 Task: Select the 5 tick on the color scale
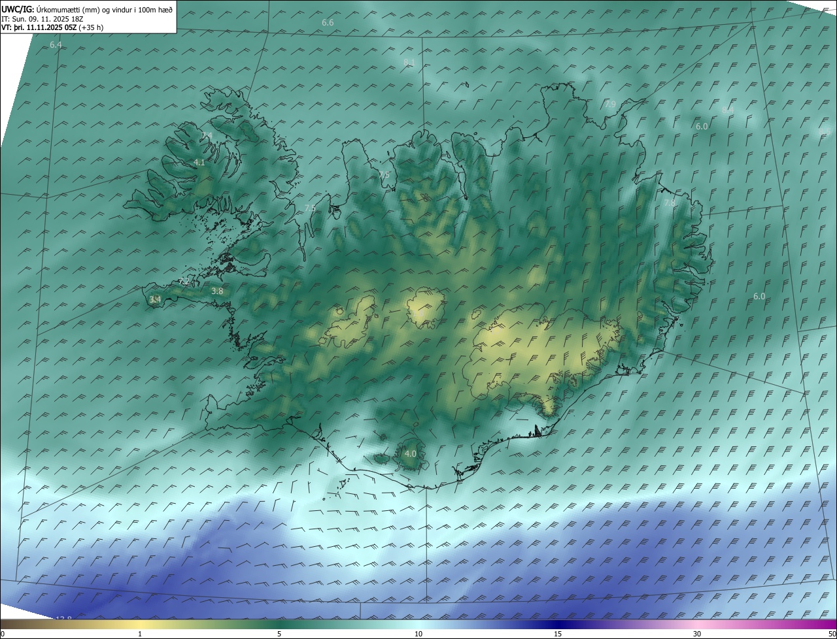(x=279, y=634)
